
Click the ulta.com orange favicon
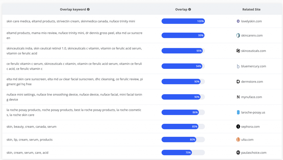click(x=238, y=140)
